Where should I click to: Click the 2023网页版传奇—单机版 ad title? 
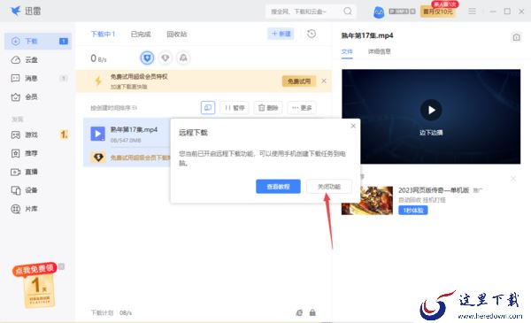[434, 190]
